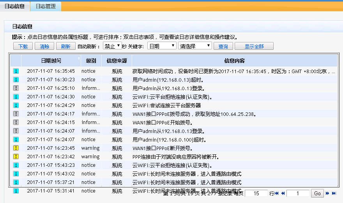This screenshot has width=343, height=203.
Task: Go to first page of logs
Action: pos(277,193)
